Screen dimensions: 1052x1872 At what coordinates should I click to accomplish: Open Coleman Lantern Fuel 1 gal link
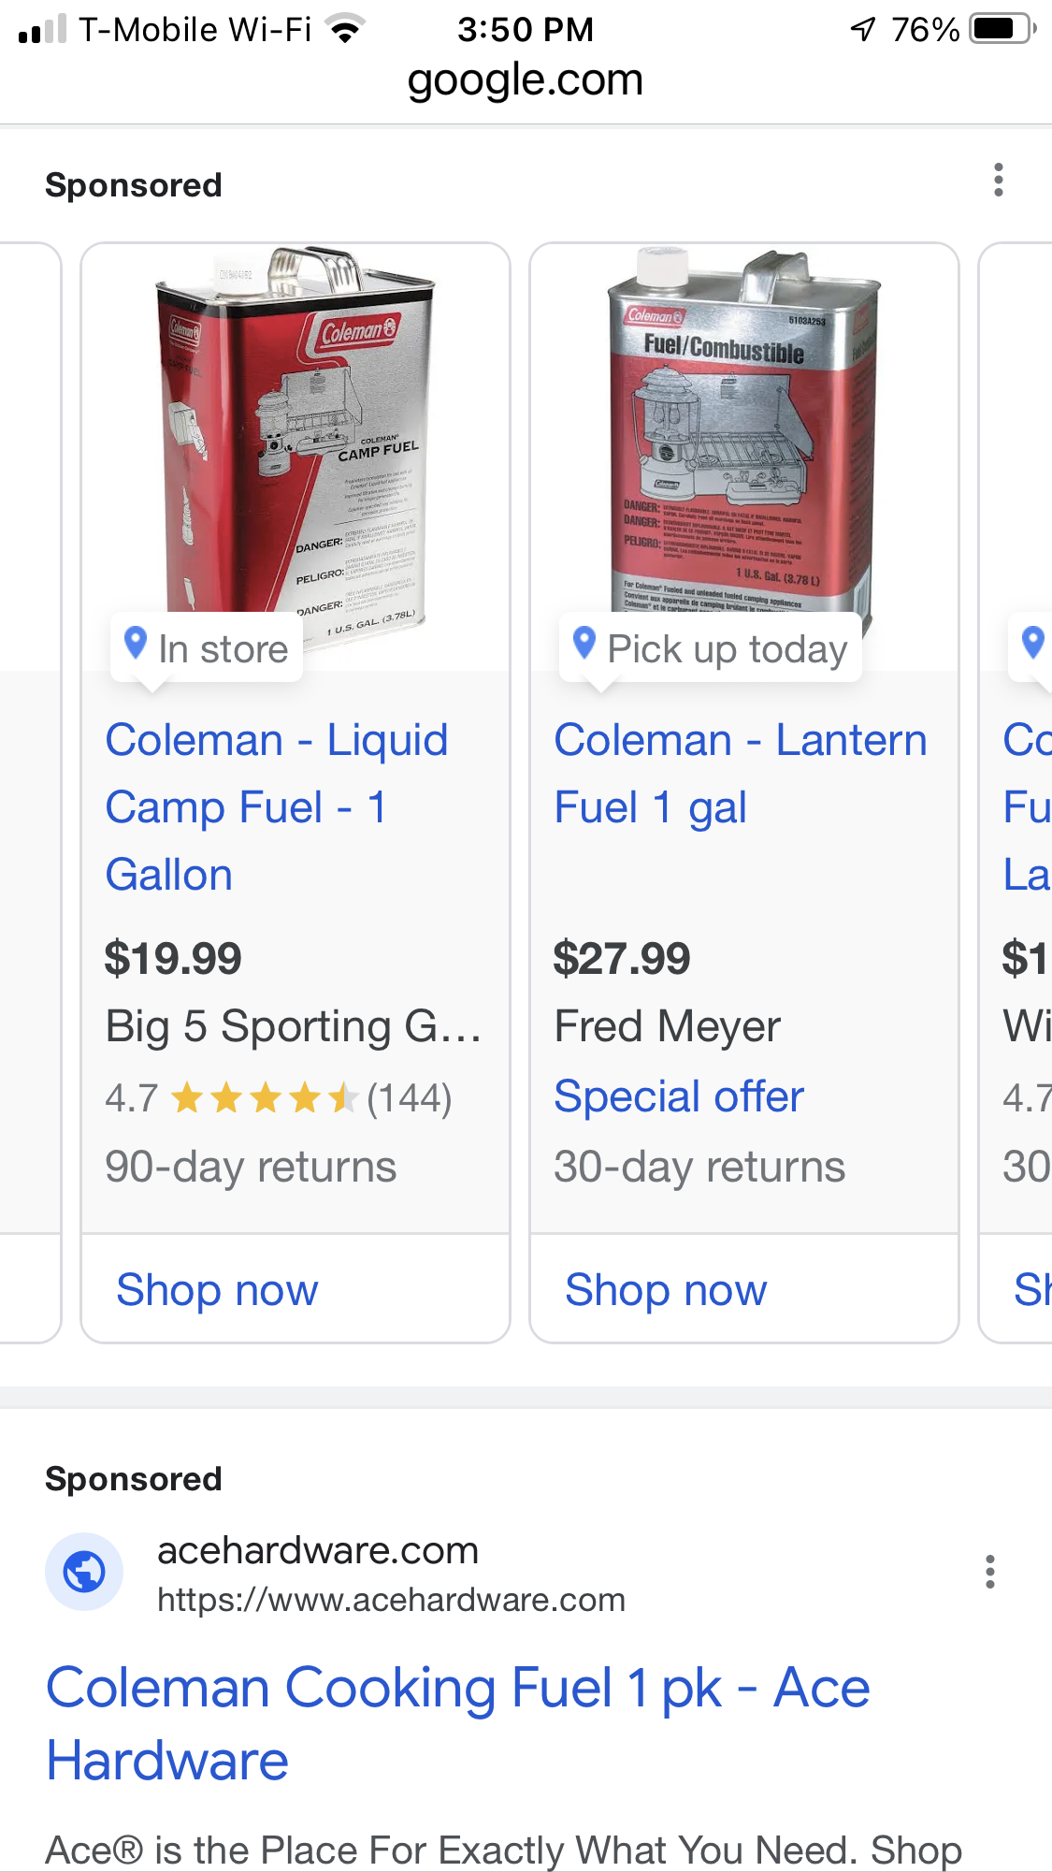coord(741,774)
